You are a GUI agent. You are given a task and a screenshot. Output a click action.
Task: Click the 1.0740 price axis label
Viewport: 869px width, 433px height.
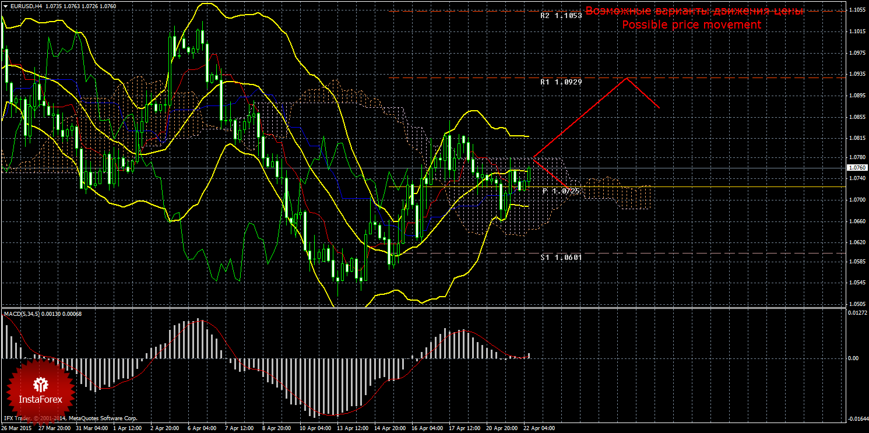point(857,178)
